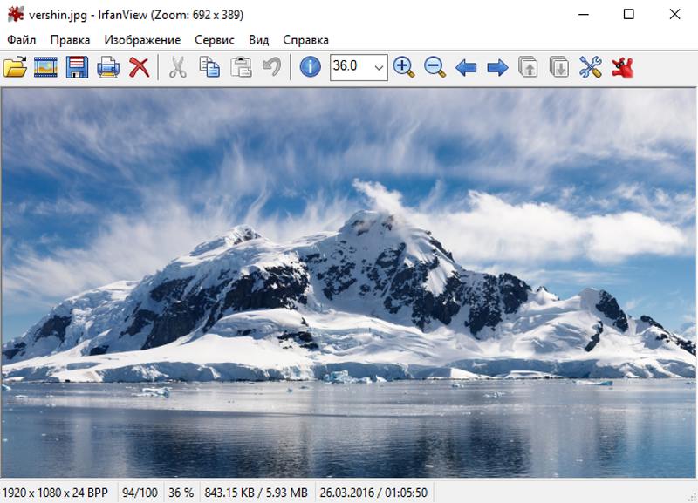Expand the 36.0 zoom dropdown arrow
Image resolution: width=698 pixels, height=503 pixels.
[379, 68]
